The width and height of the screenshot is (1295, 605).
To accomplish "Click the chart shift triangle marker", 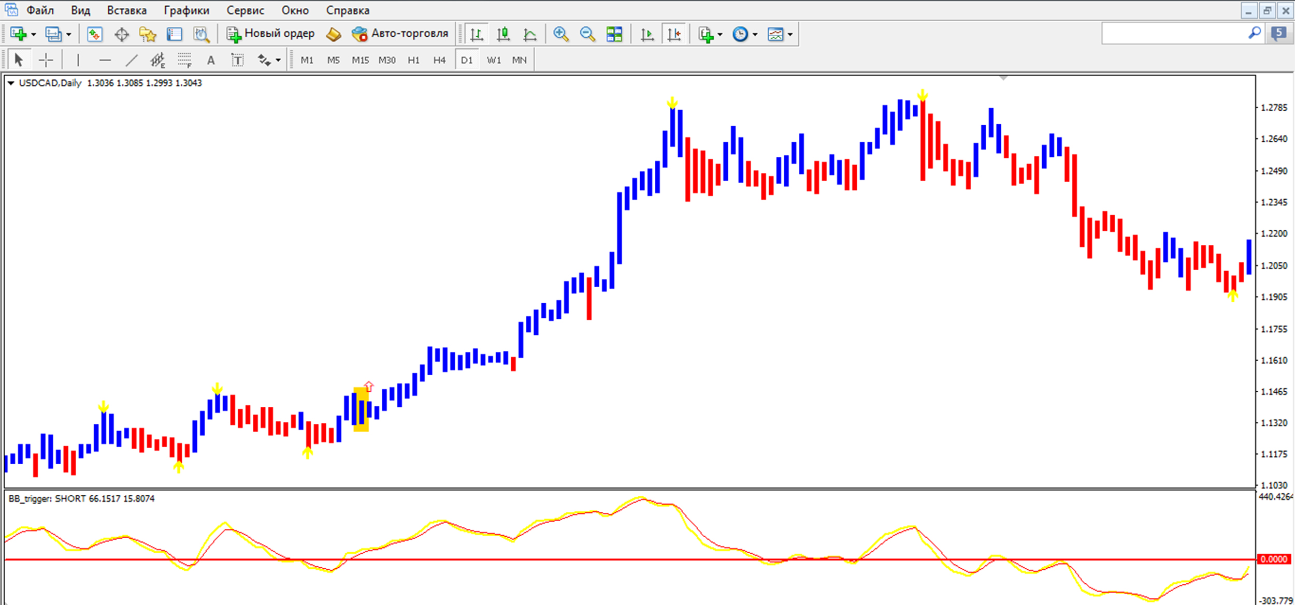I will 1003,78.
